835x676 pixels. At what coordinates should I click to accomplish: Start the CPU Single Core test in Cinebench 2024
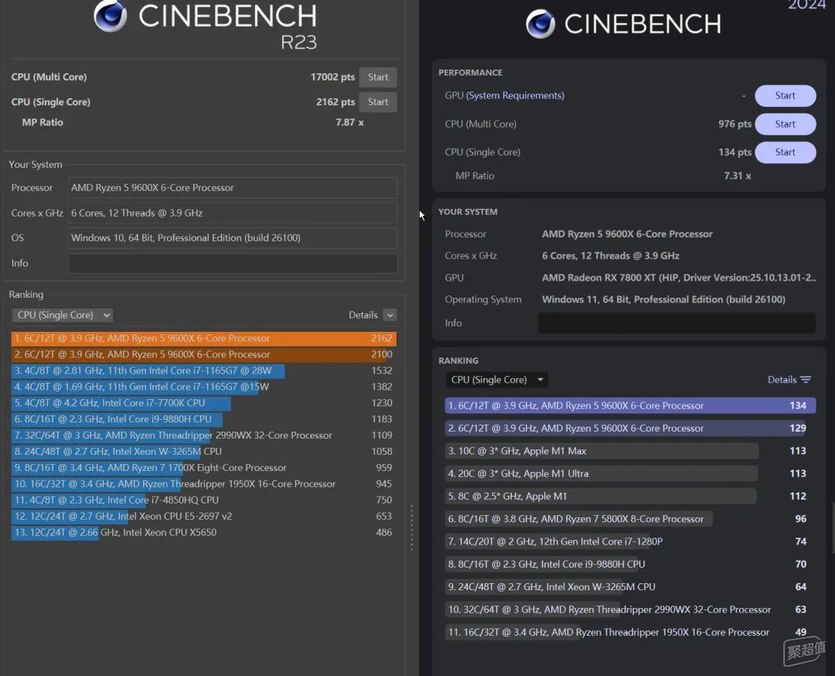pos(785,152)
